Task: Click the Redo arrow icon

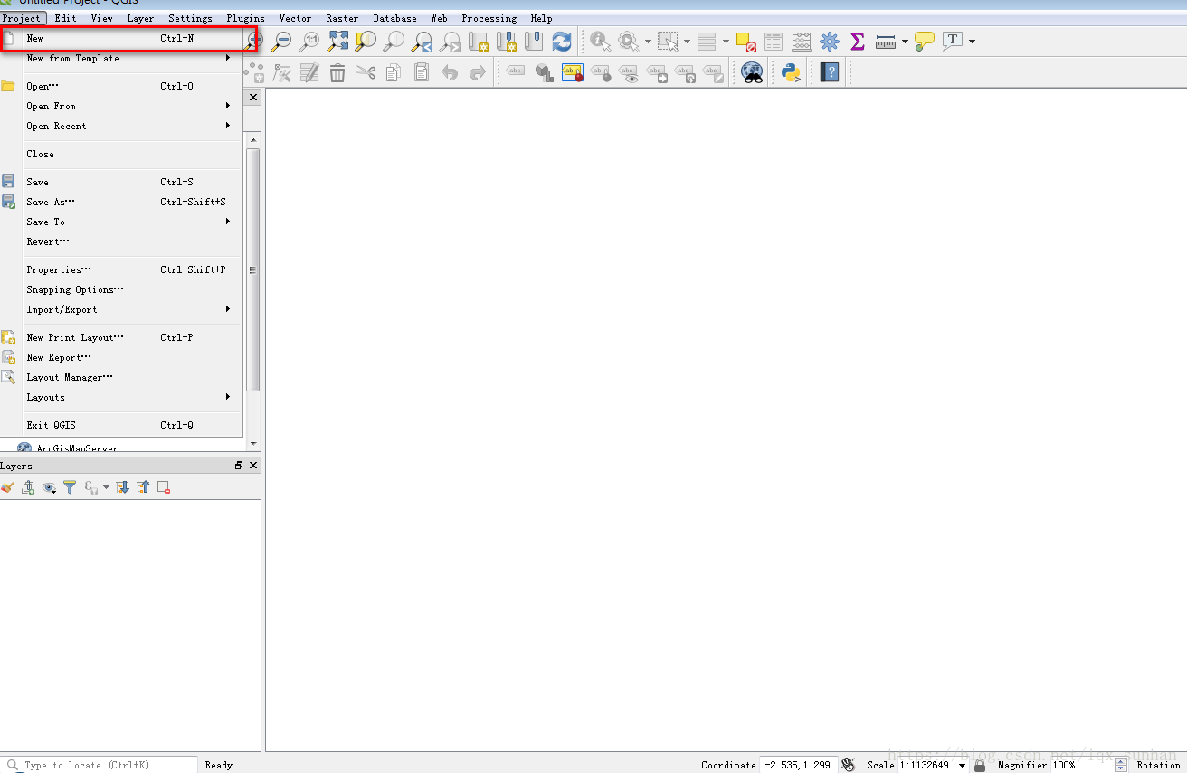Action: [x=478, y=73]
